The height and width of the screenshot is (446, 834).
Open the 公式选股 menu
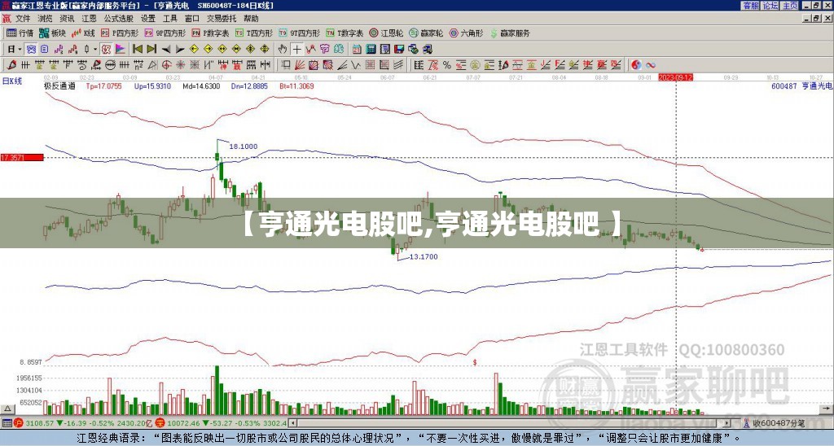(119, 19)
